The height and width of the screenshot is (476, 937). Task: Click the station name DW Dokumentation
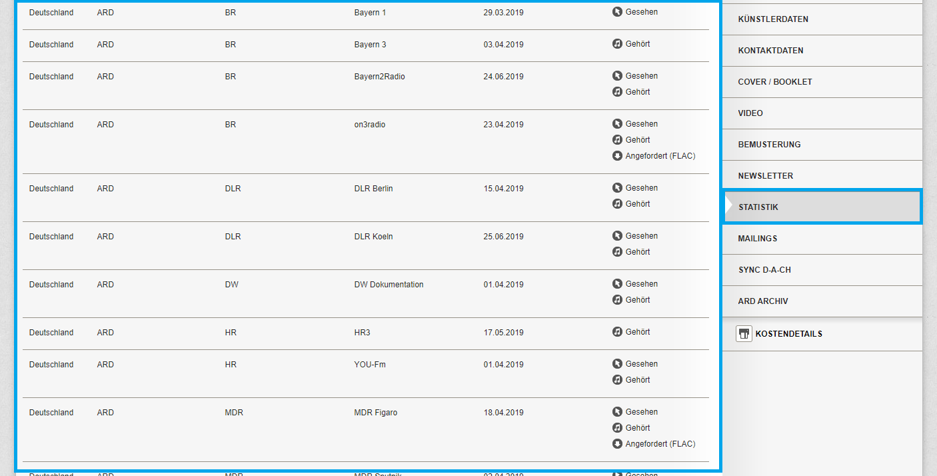[389, 285]
